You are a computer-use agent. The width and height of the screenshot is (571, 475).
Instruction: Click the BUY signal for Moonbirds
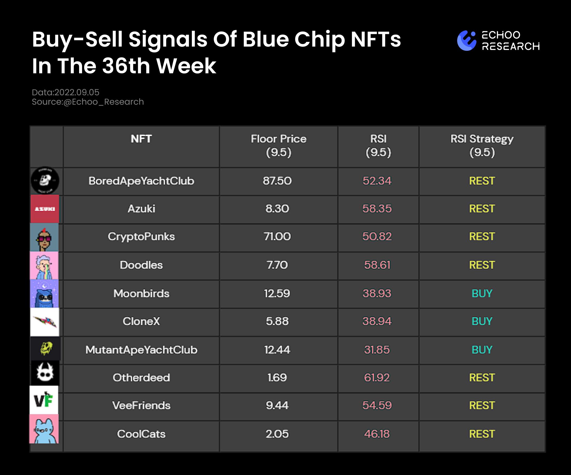pyautogui.click(x=482, y=293)
